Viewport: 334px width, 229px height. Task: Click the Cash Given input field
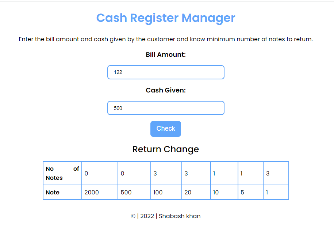pyautogui.click(x=166, y=108)
